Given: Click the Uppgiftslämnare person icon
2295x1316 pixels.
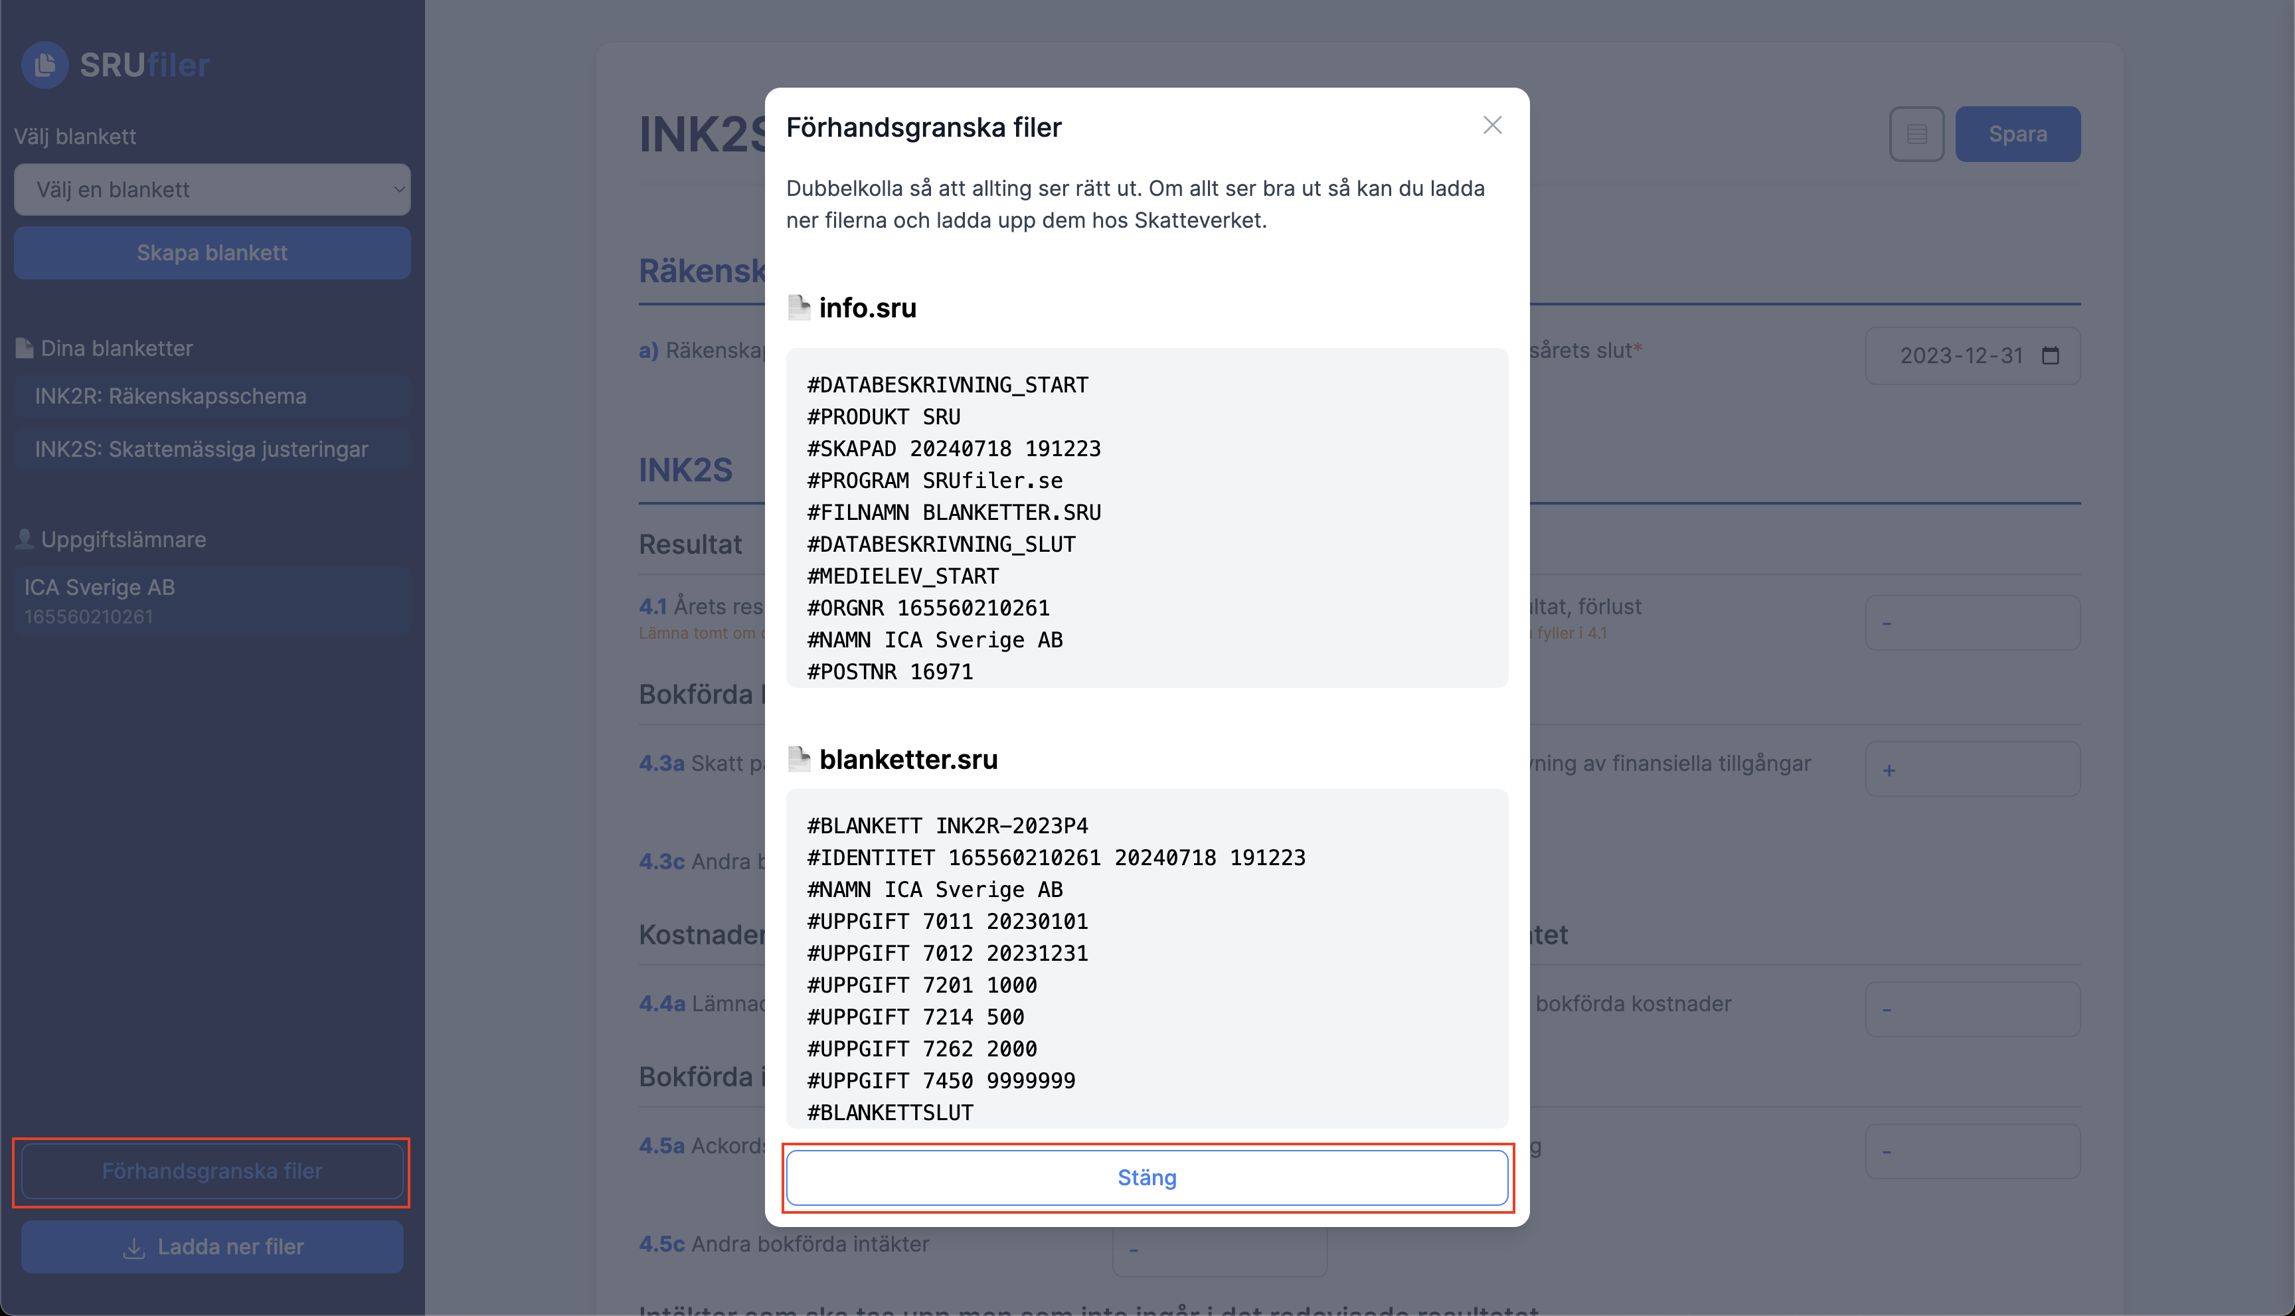Looking at the screenshot, I should point(25,538).
